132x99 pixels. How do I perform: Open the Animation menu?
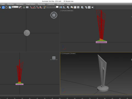(20, 4)
